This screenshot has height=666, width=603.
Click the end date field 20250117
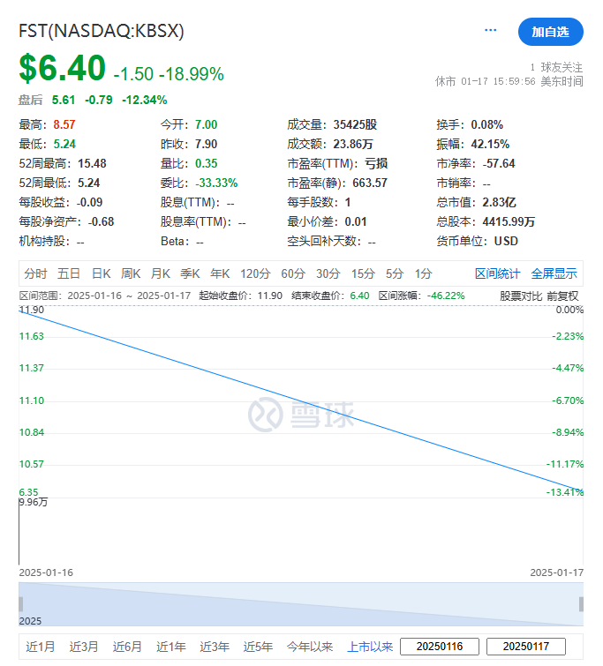(x=526, y=647)
